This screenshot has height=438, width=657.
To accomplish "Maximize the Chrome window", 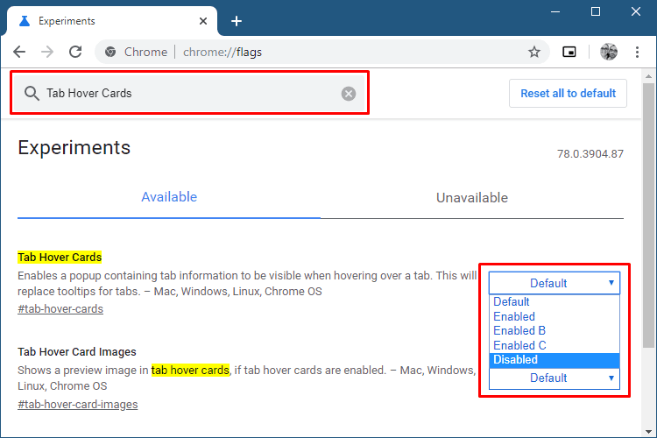I will [x=596, y=11].
